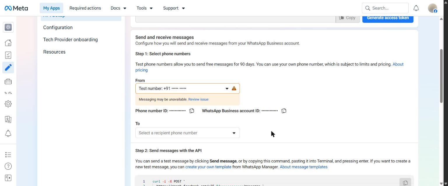
Task: Open the ID cards icon in sidebar
Action: click(8, 119)
